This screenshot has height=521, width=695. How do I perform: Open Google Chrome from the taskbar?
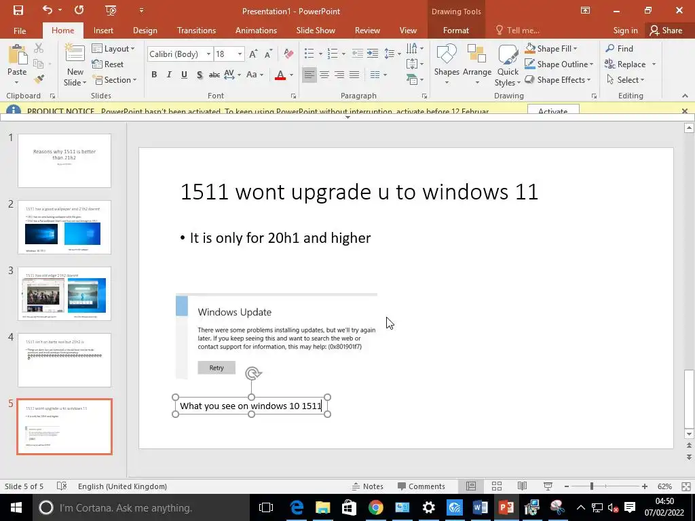point(375,507)
